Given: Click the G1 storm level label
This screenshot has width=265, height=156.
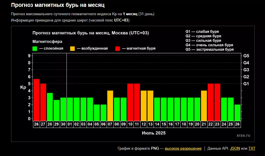Looking at the screenshot, I should coord(246,84).
